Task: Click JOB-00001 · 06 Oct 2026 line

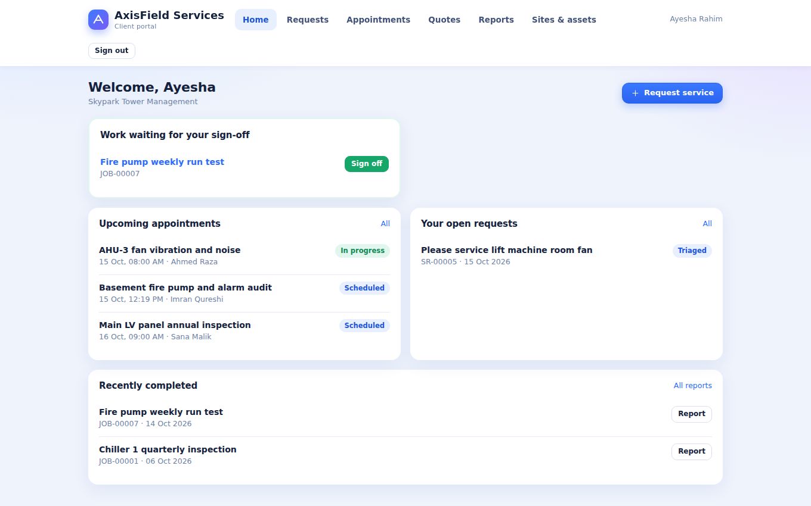Action: (x=146, y=461)
